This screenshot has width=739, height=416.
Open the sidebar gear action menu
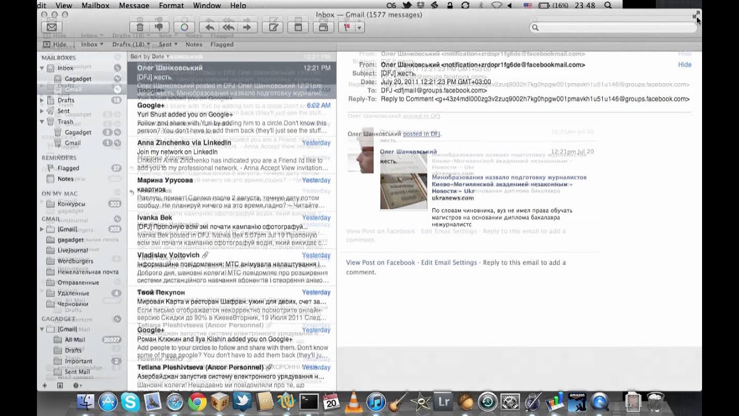pos(77,385)
